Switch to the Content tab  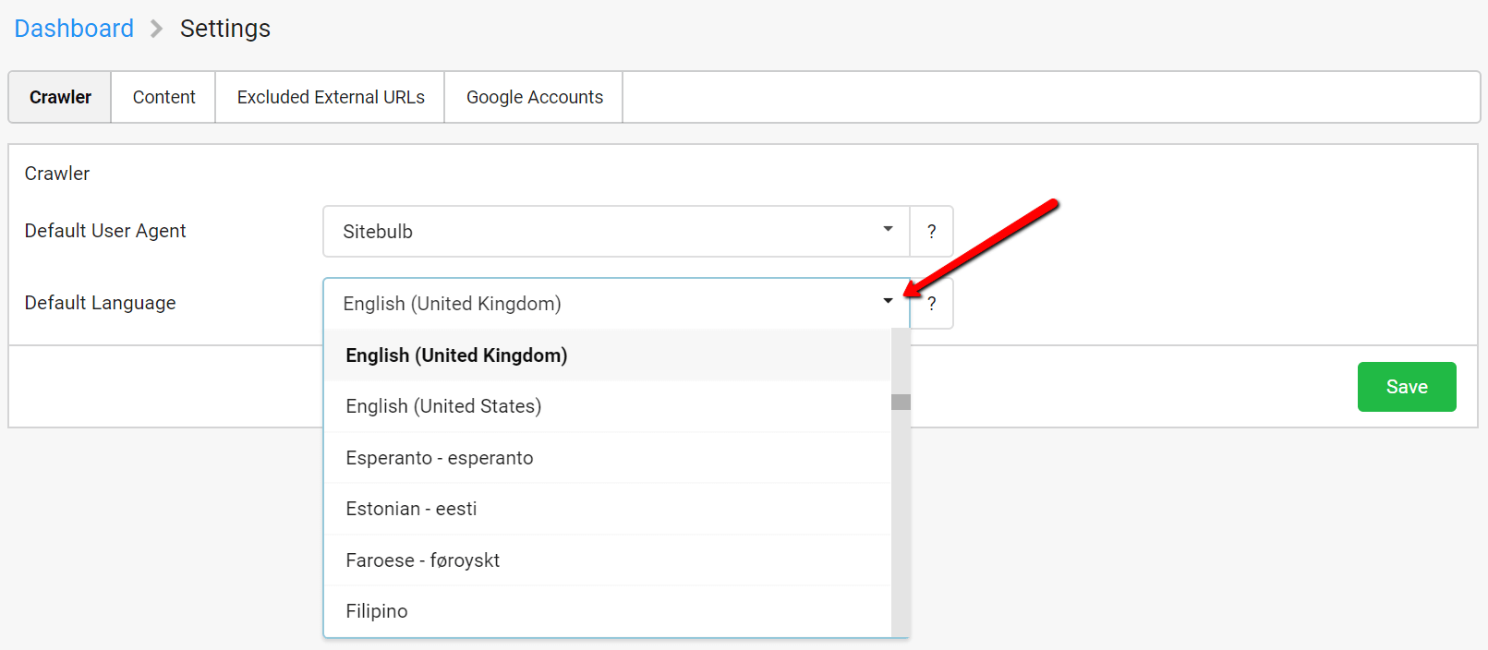(x=163, y=97)
